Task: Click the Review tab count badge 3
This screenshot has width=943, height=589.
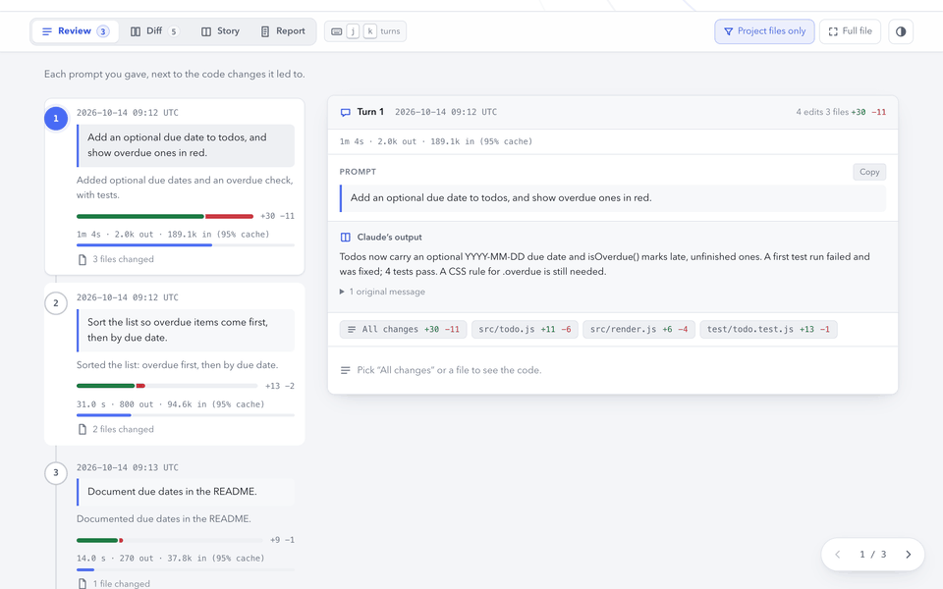Action: (103, 31)
